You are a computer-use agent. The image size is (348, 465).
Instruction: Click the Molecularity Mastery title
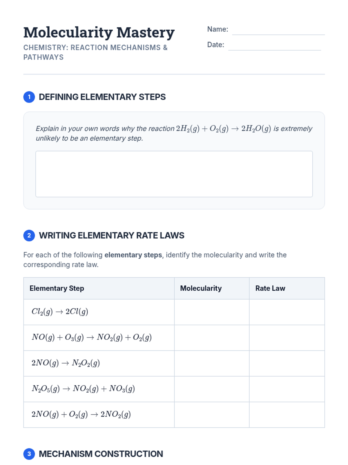(99, 32)
